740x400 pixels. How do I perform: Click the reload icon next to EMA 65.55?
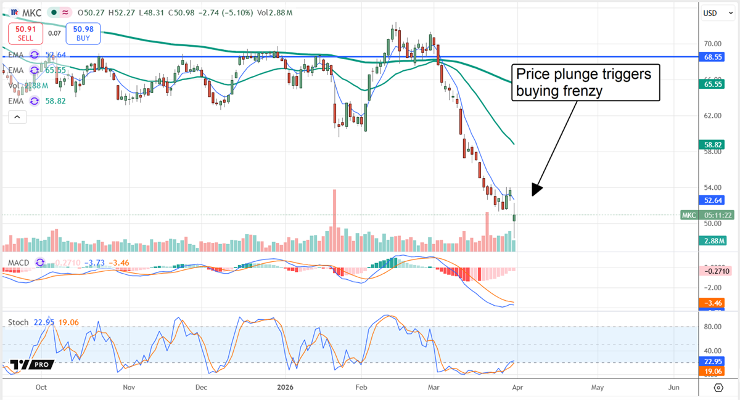[34, 70]
